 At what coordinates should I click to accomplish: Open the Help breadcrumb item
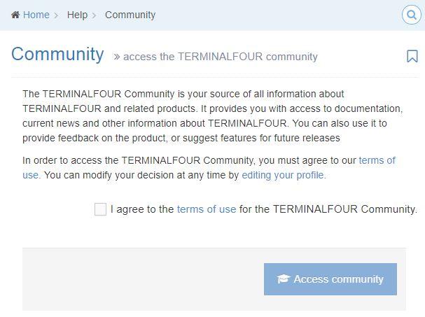77,15
